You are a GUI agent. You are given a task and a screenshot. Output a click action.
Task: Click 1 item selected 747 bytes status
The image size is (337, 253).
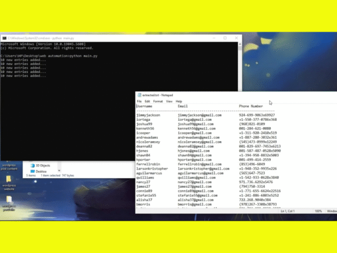pos(57,175)
